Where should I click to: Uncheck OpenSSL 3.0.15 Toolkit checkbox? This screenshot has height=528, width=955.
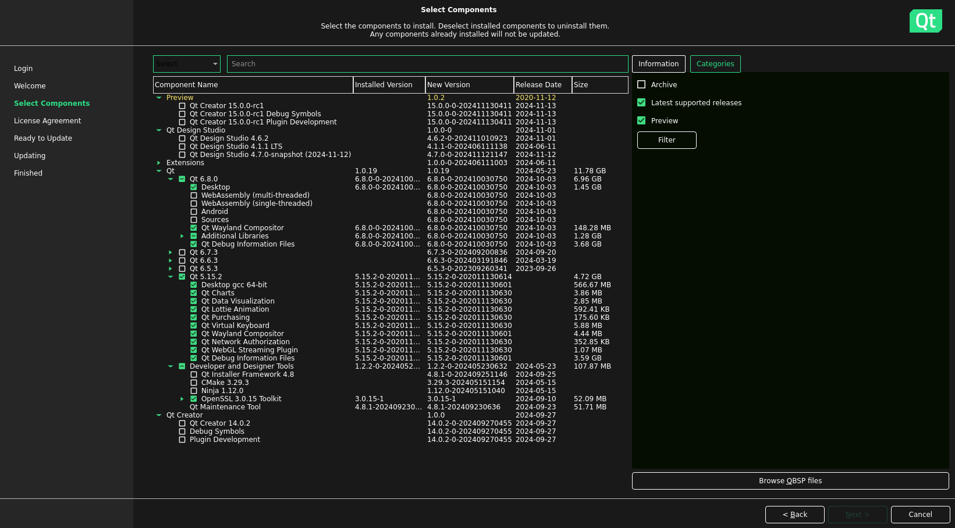[x=194, y=399]
